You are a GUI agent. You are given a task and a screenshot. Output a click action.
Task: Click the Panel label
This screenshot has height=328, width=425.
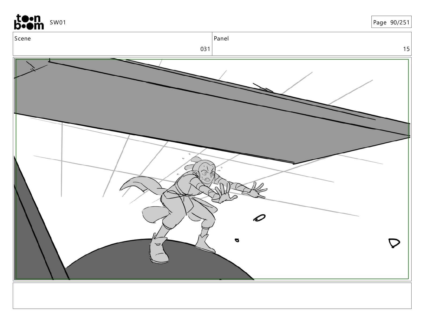coord(221,39)
